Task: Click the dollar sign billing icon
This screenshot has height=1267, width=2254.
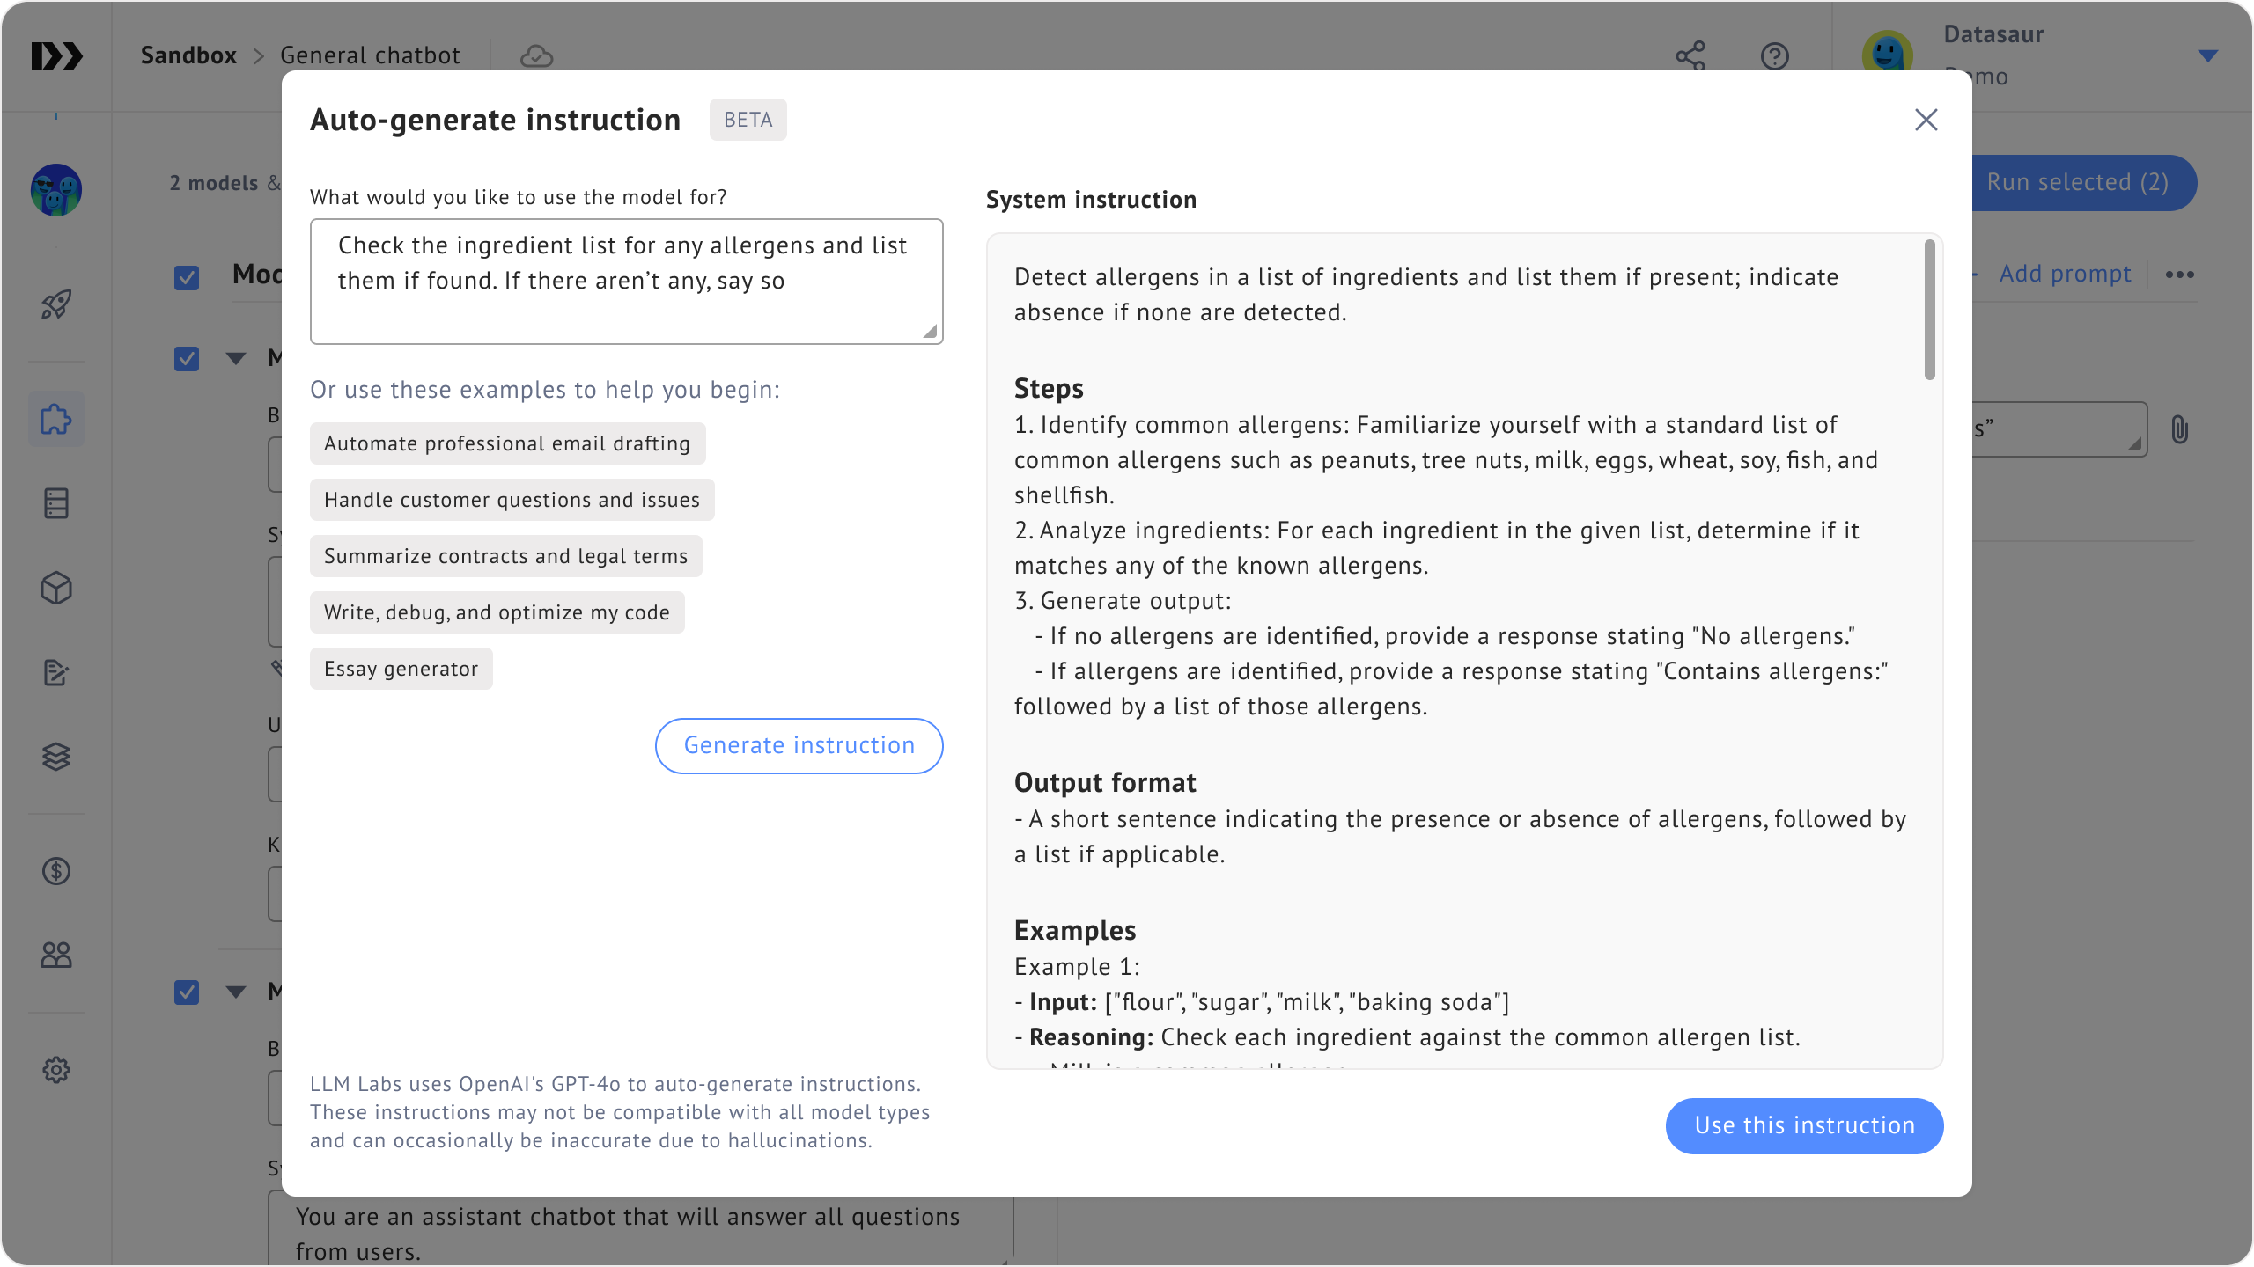Action: pyautogui.click(x=56, y=871)
